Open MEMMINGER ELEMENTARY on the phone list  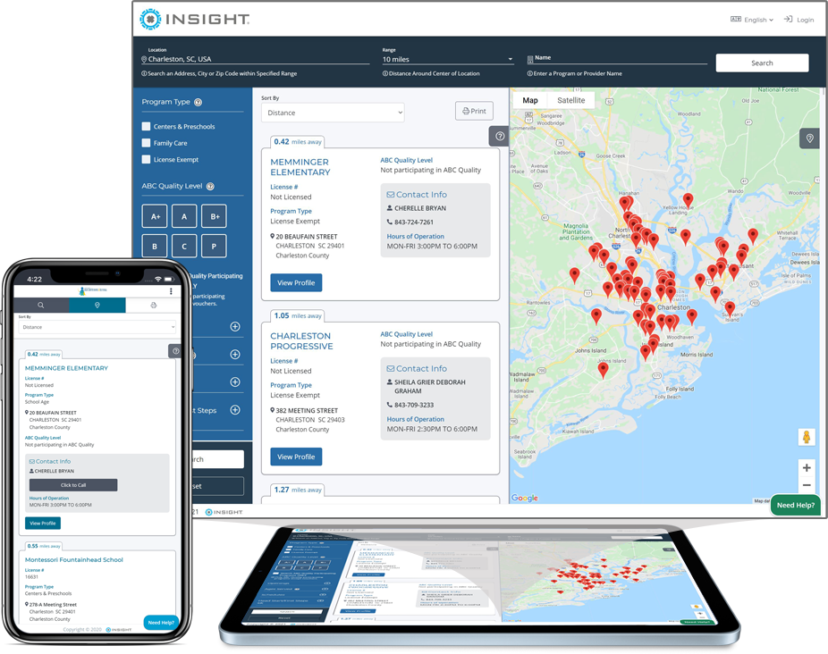pos(66,368)
